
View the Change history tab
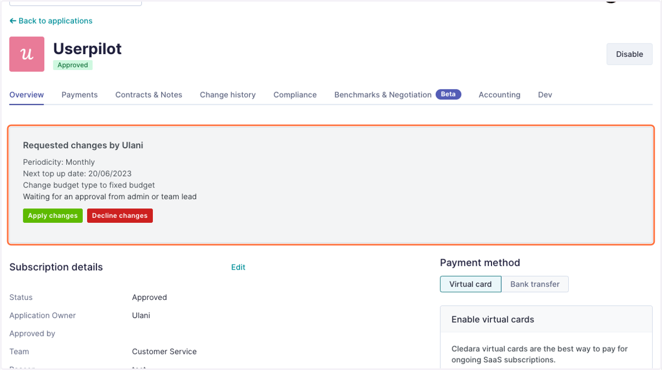tap(228, 95)
